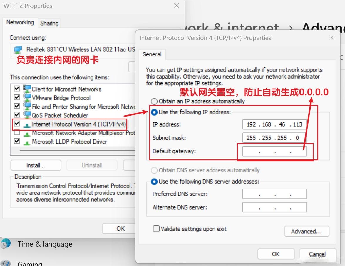Viewport: 345px width, 266px height.
Task: Click the Microsoft LLDP Protocol Driver icon
Action: (27, 142)
